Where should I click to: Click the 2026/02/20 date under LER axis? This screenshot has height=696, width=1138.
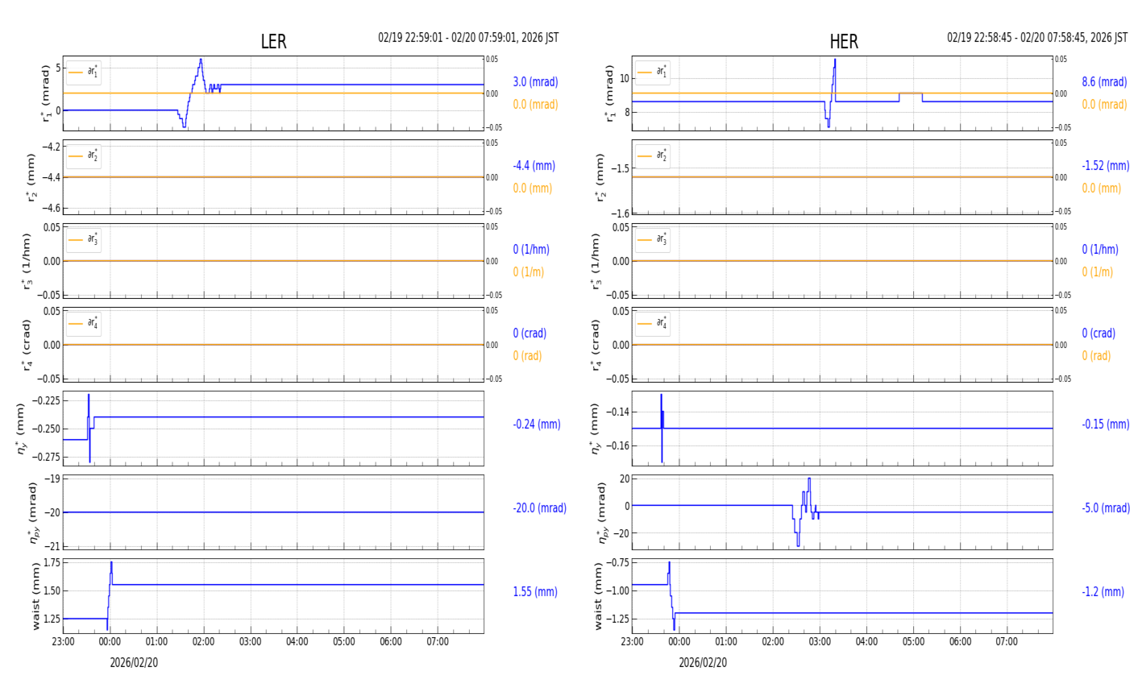pyautogui.click(x=134, y=663)
